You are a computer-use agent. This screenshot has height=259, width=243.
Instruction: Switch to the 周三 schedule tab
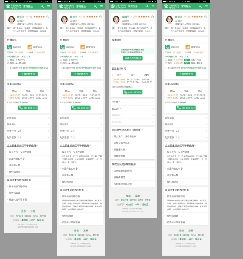pyautogui.click(x=186, y=91)
